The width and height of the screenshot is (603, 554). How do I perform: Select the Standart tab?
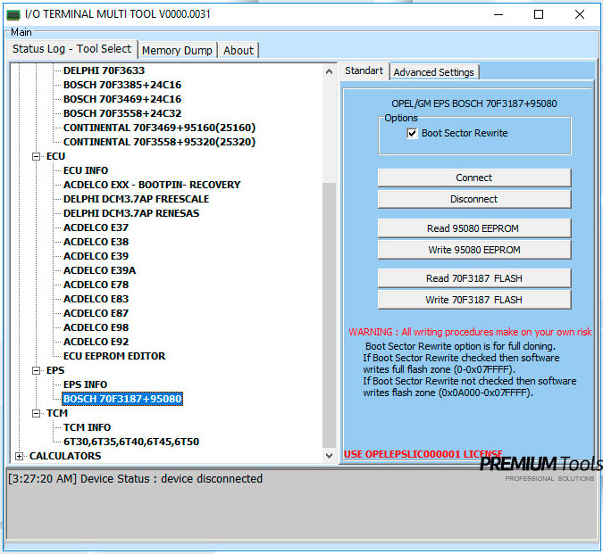364,71
